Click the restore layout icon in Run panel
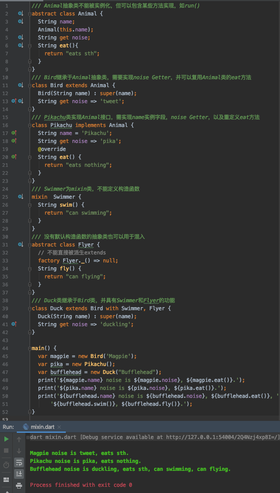The image size is (280, 493). coord(6,479)
